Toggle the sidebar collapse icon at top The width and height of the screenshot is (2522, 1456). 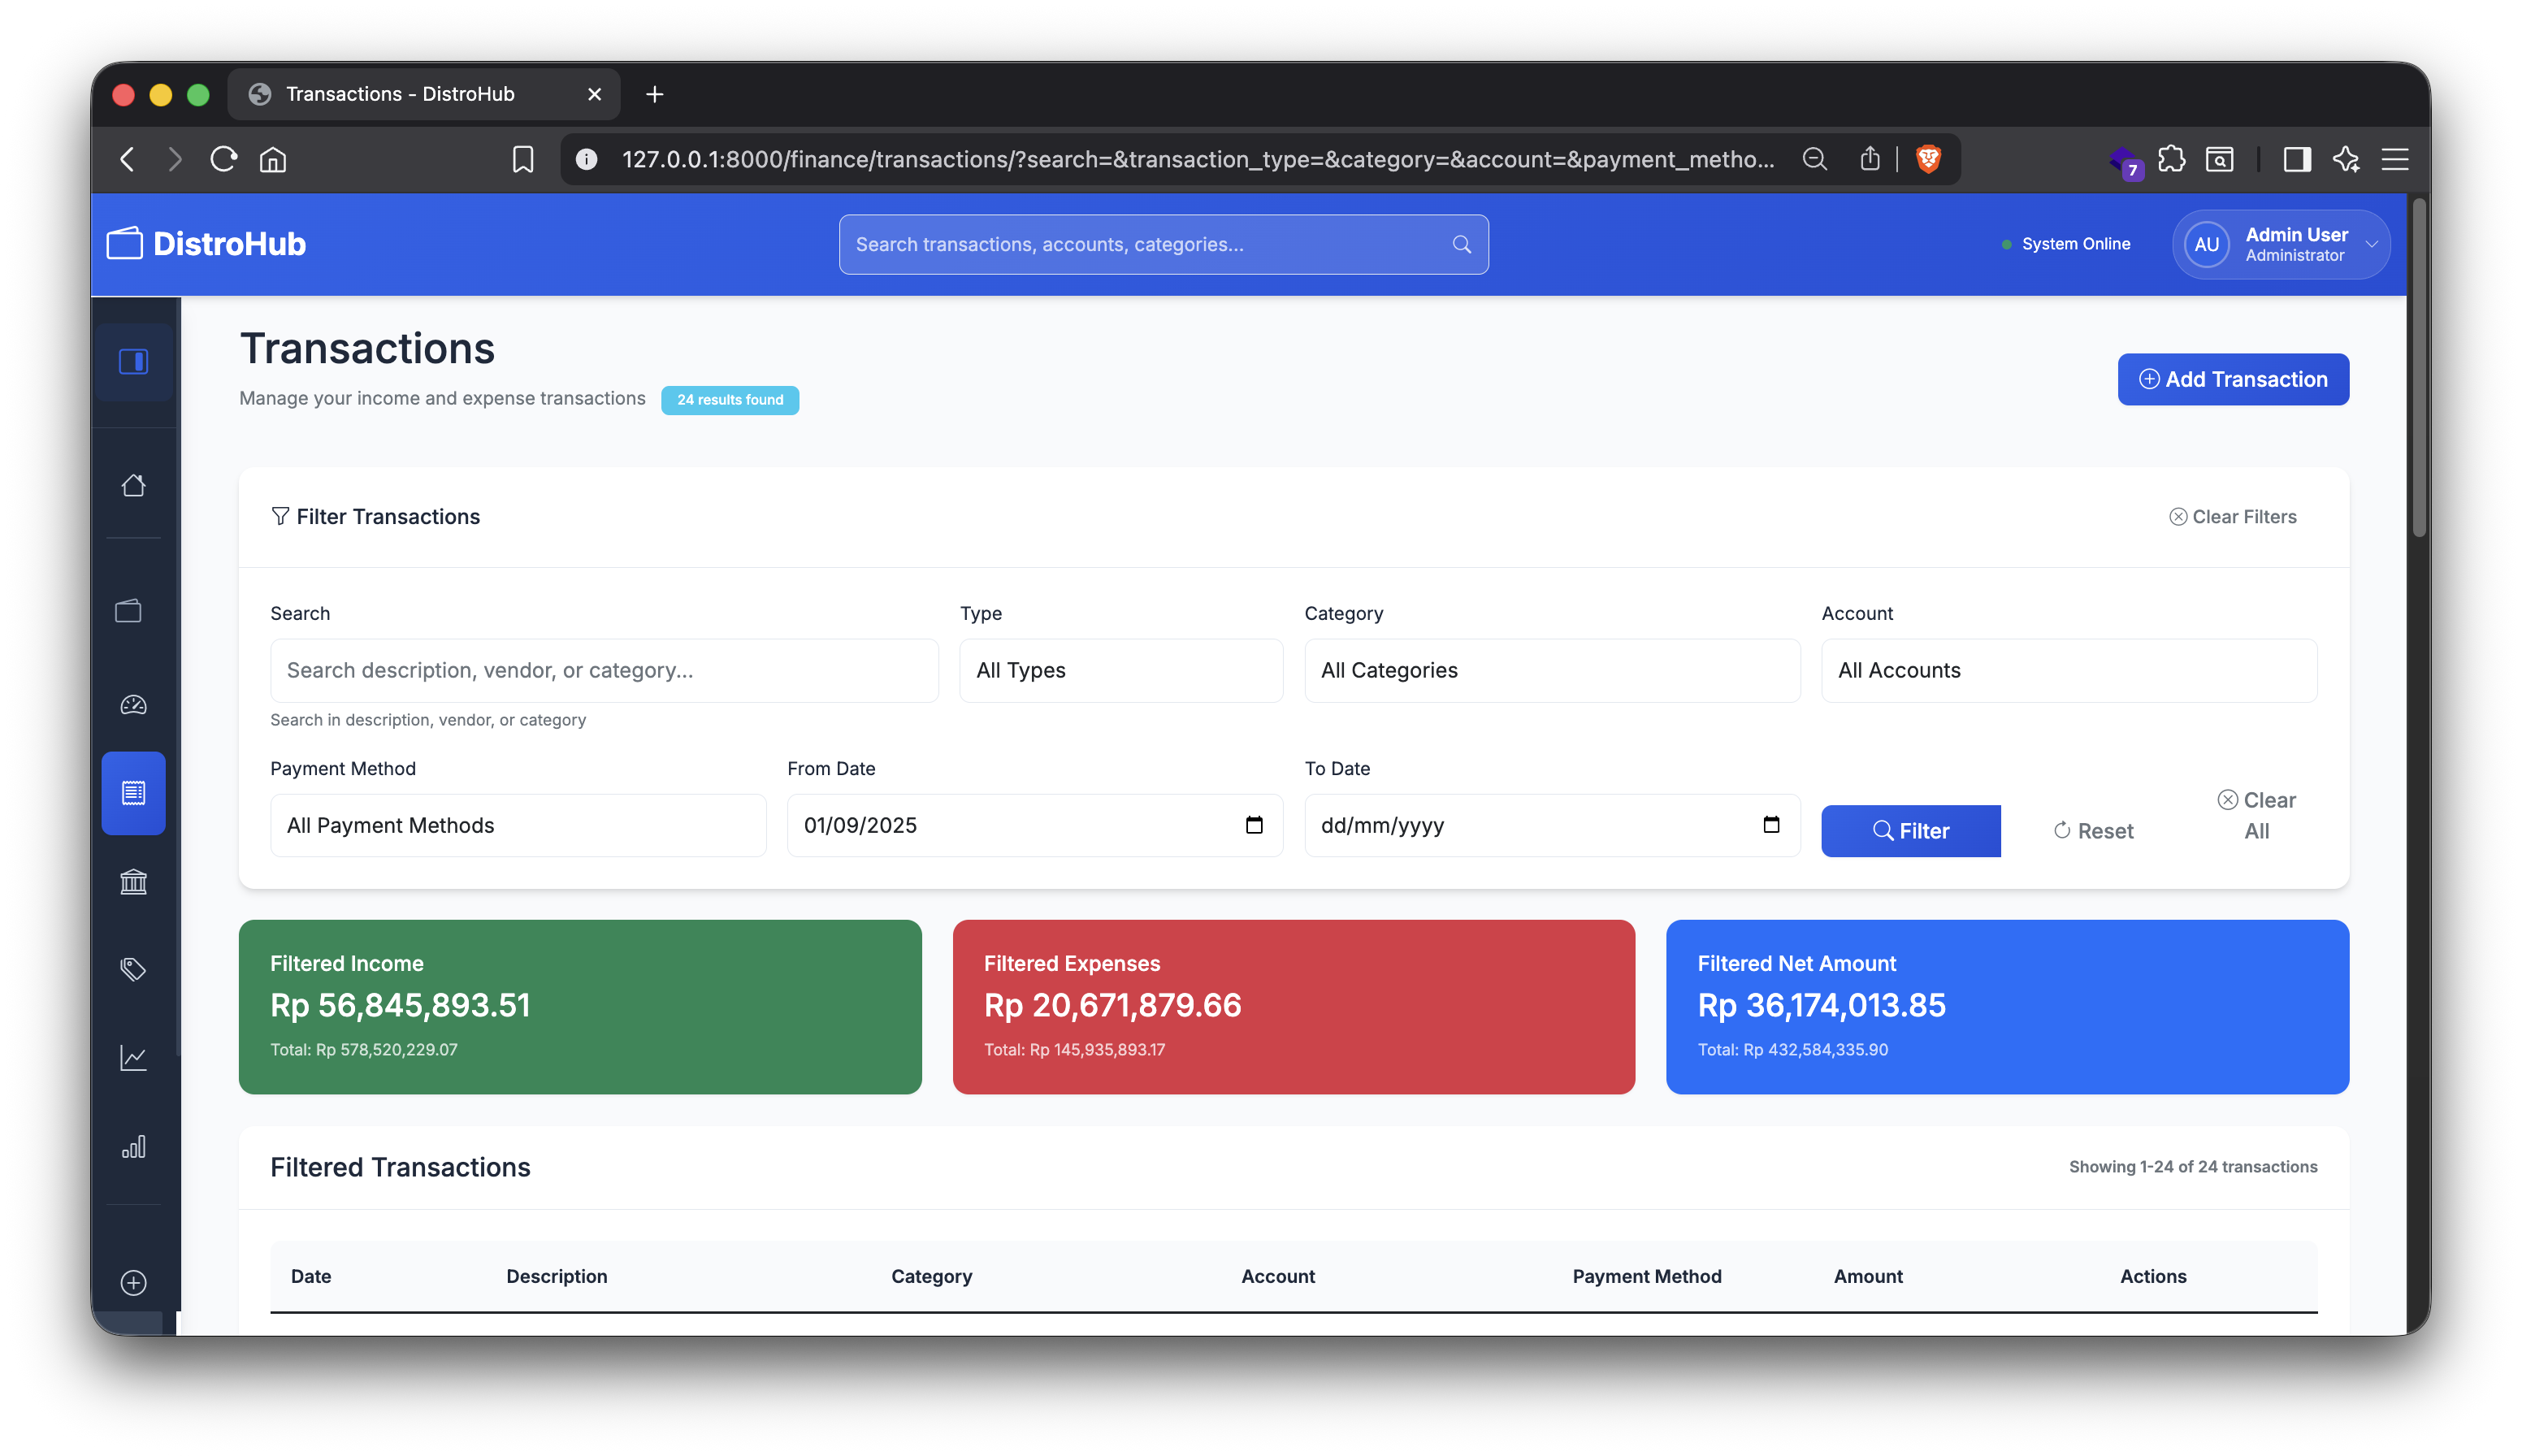click(133, 362)
